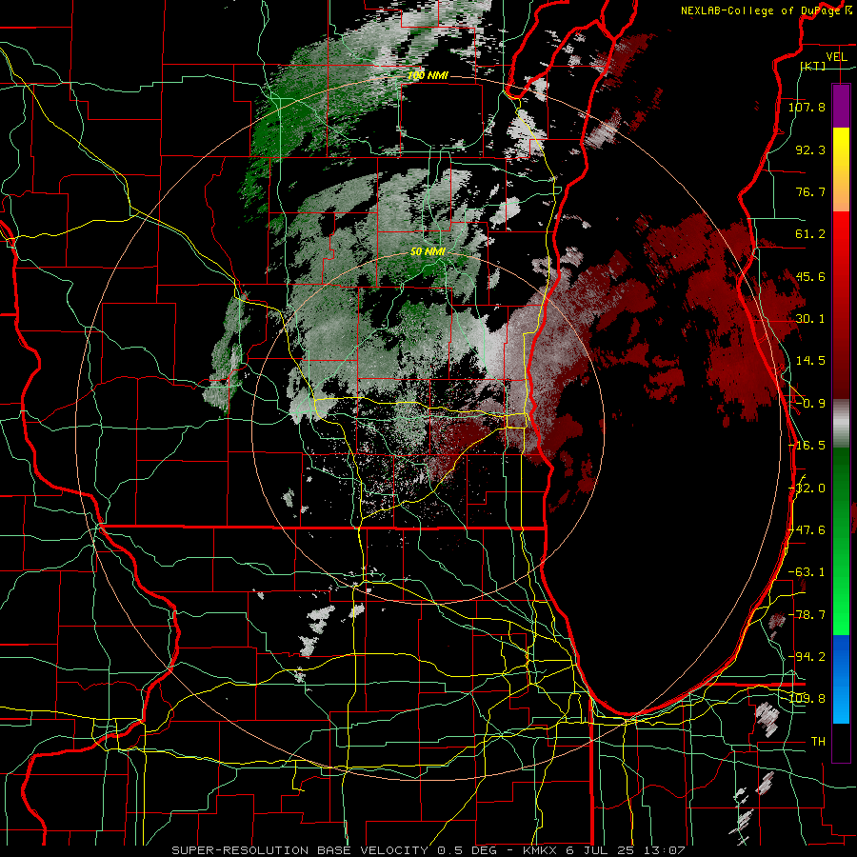This screenshot has width=857, height=857.
Task: Select the -47.6 velocity scale label
Action: pos(808,530)
